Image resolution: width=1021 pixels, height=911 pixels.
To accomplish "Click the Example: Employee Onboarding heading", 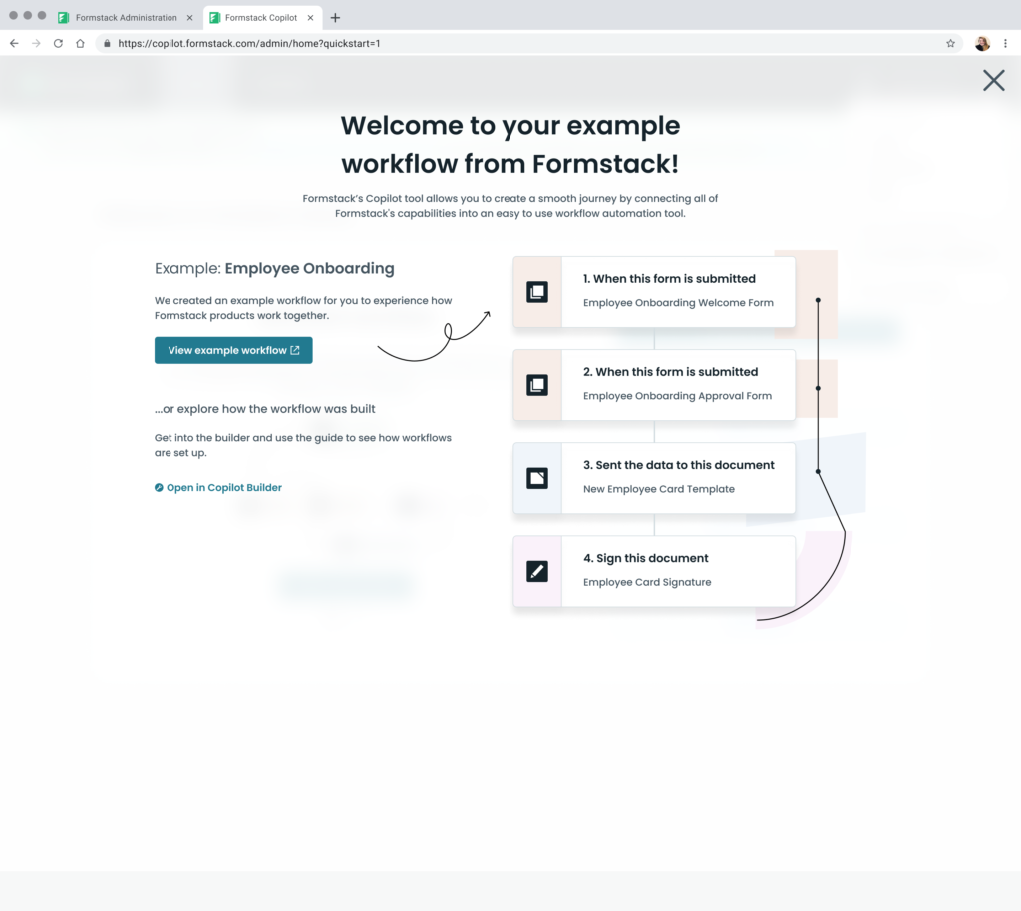I will [274, 268].
